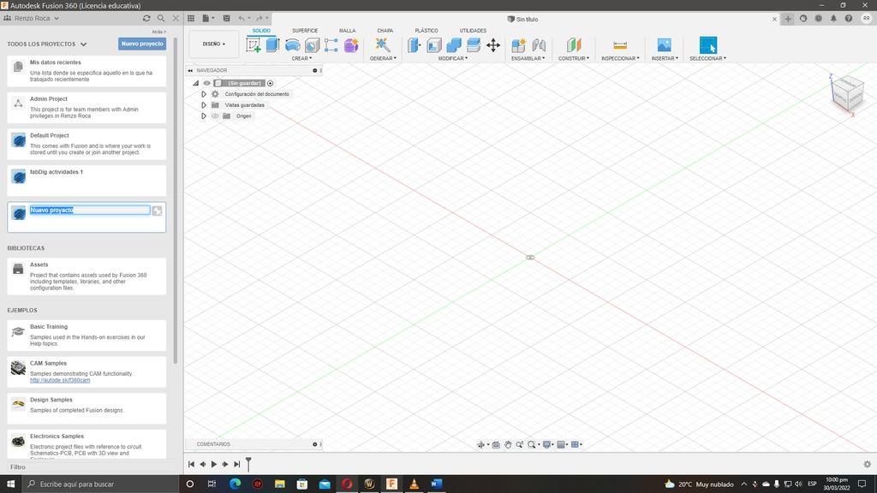Viewport: 877px width, 493px height.
Task: Open the Generar automation wand tool
Action: click(383, 45)
